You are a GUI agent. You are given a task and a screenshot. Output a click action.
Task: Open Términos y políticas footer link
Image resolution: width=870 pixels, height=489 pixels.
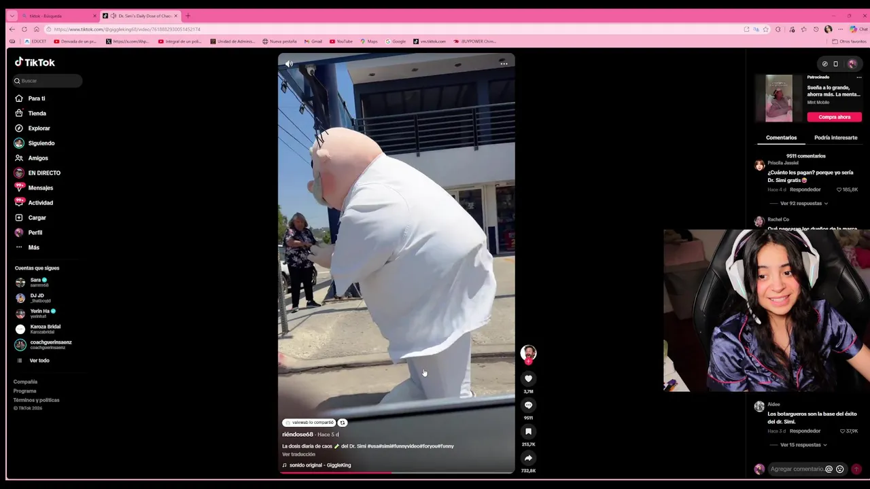36,400
